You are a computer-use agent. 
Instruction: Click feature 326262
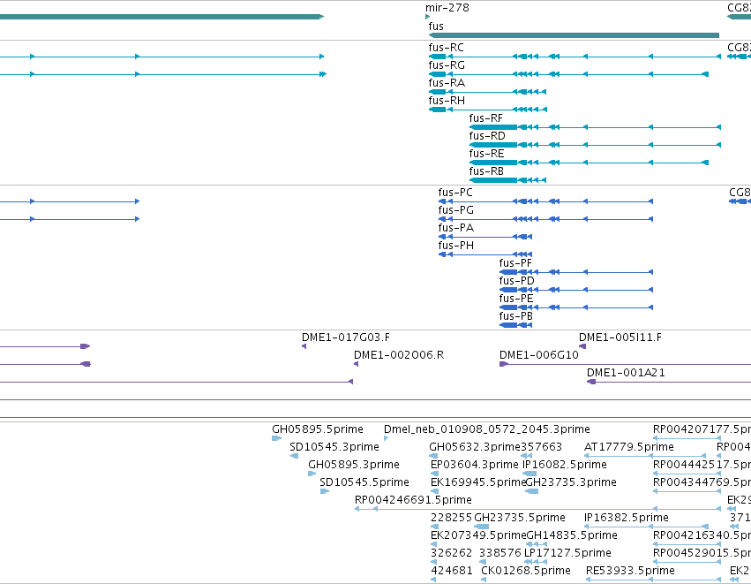[433, 562]
